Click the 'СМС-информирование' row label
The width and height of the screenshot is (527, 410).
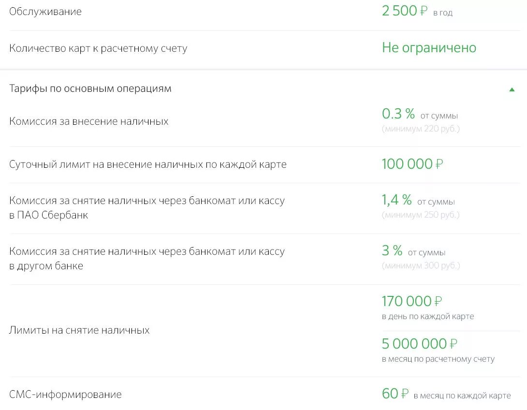(65, 395)
